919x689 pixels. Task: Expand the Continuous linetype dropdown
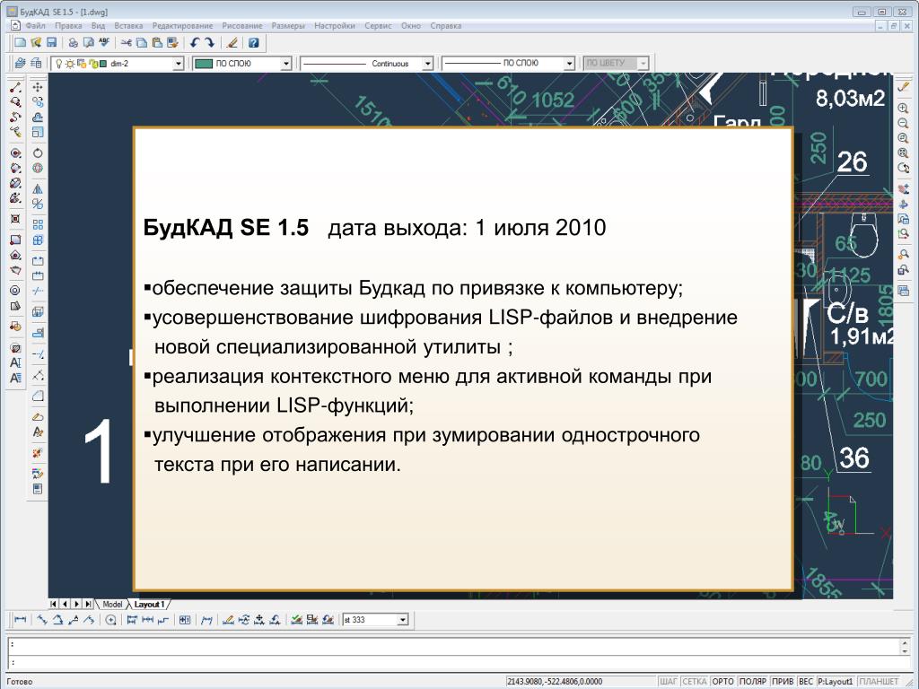pos(427,64)
